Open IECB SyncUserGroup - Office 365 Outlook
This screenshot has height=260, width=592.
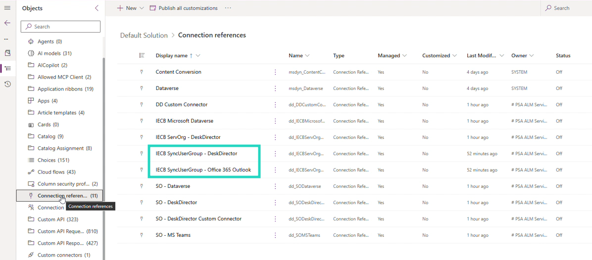click(x=203, y=170)
